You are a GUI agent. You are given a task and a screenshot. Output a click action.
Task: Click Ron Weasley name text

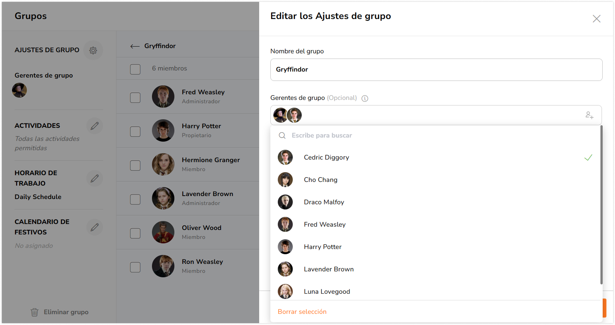202,262
